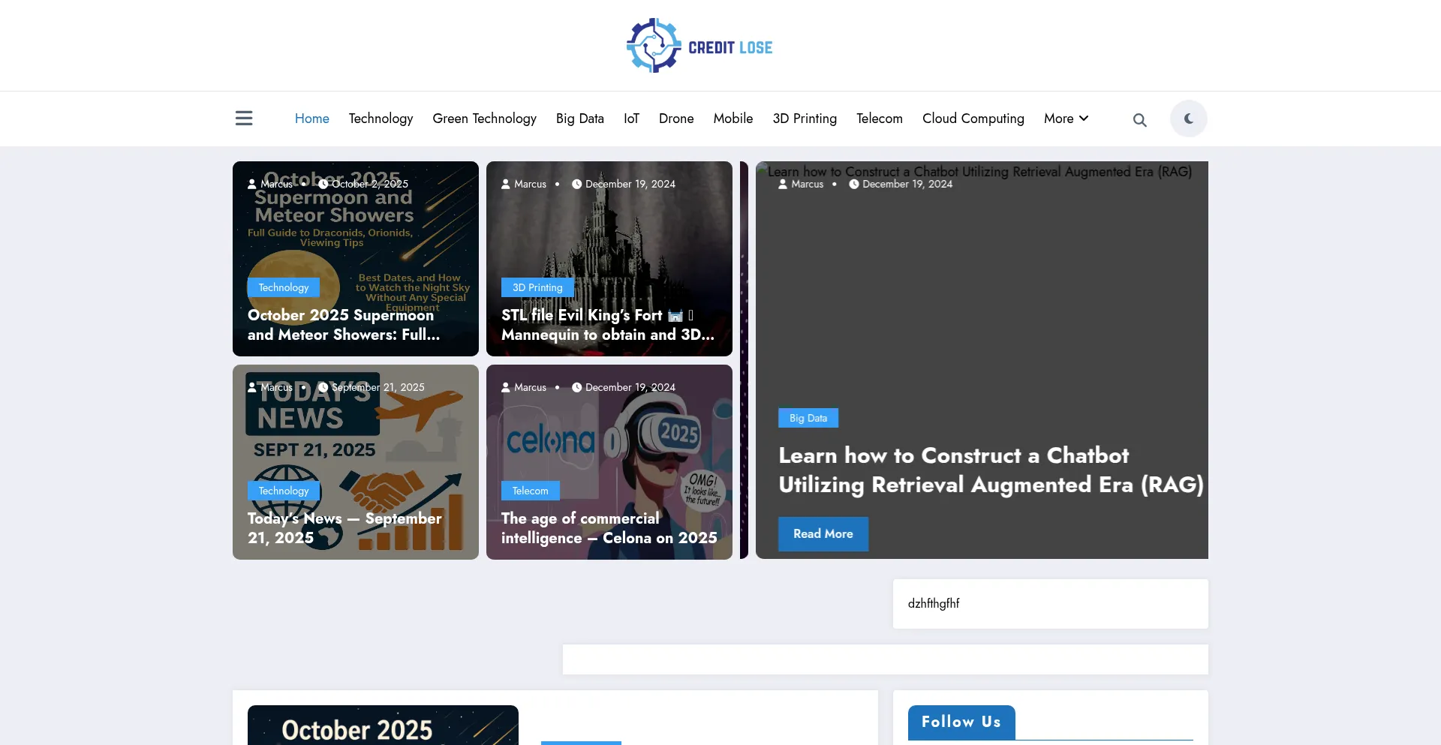
Task: Open the Technology menu item
Action: [x=381, y=119]
